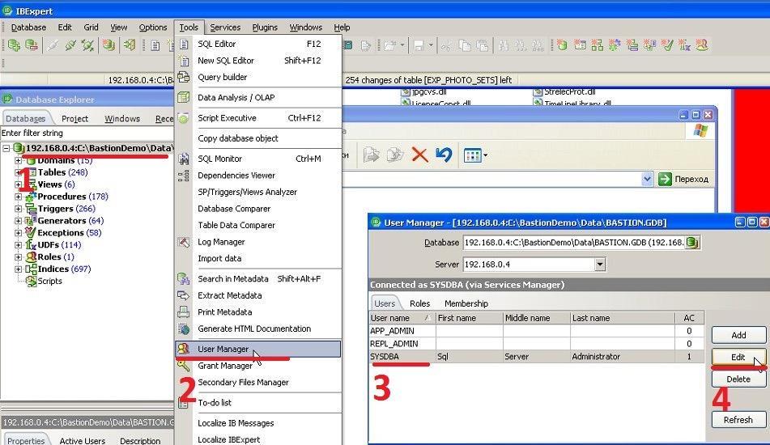Open the grid view icon dropdown
Viewport: 770px width, 445px height.
(485, 155)
